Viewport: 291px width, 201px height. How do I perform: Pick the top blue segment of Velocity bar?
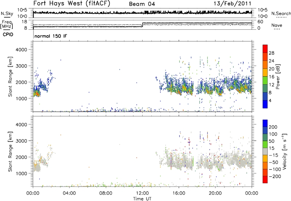265,123
